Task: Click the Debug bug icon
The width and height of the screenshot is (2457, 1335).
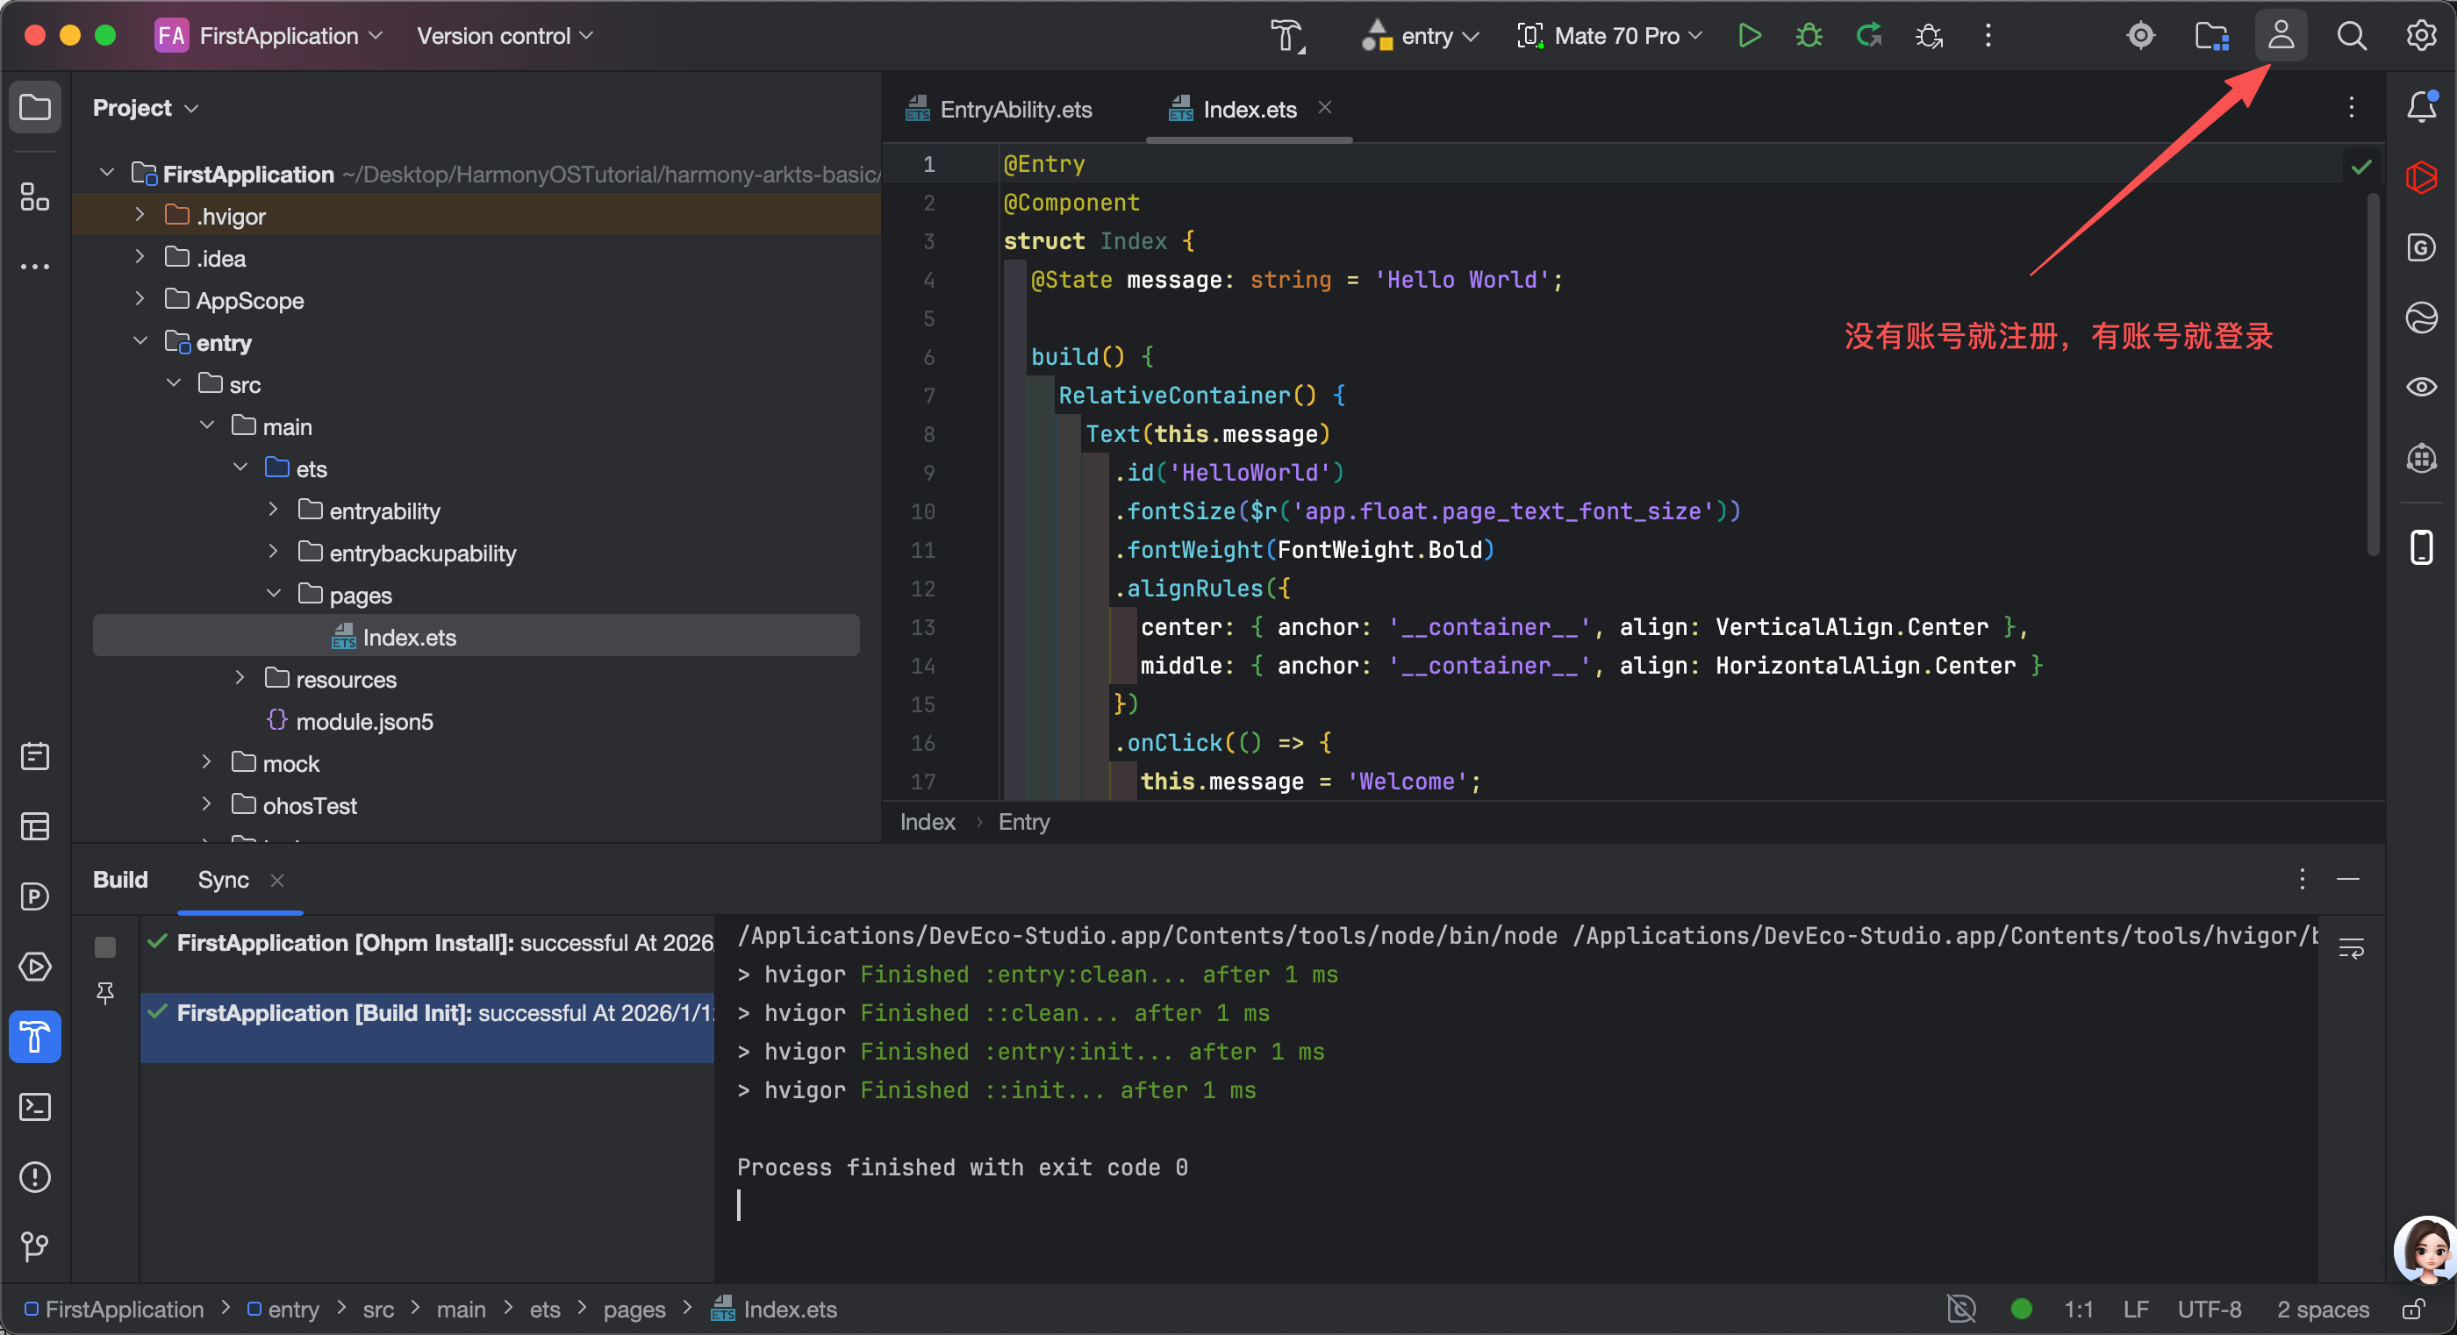Action: tap(1809, 36)
